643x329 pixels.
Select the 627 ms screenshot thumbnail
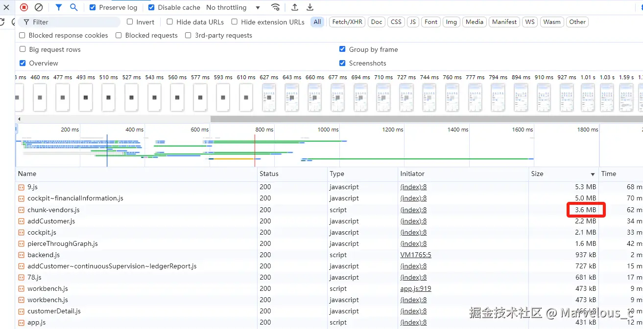click(x=269, y=97)
